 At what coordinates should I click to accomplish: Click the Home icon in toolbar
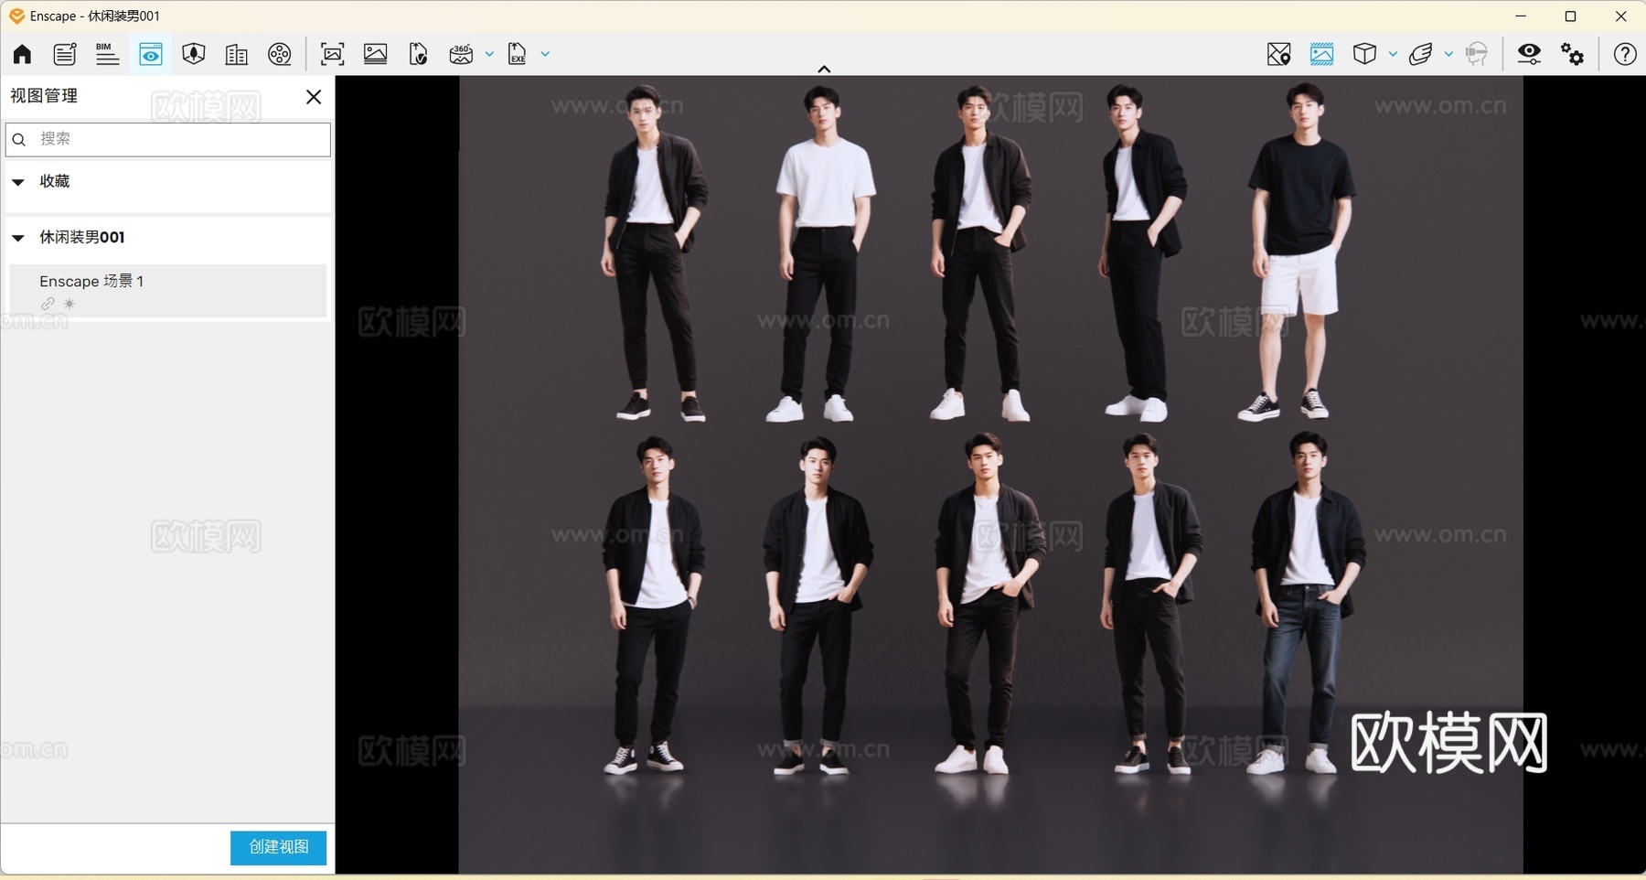(x=22, y=54)
